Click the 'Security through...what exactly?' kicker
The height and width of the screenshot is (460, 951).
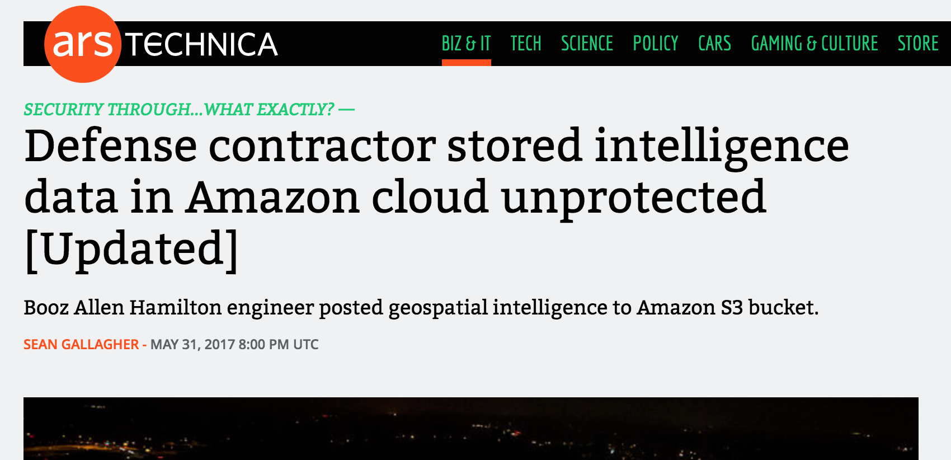(x=179, y=109)
